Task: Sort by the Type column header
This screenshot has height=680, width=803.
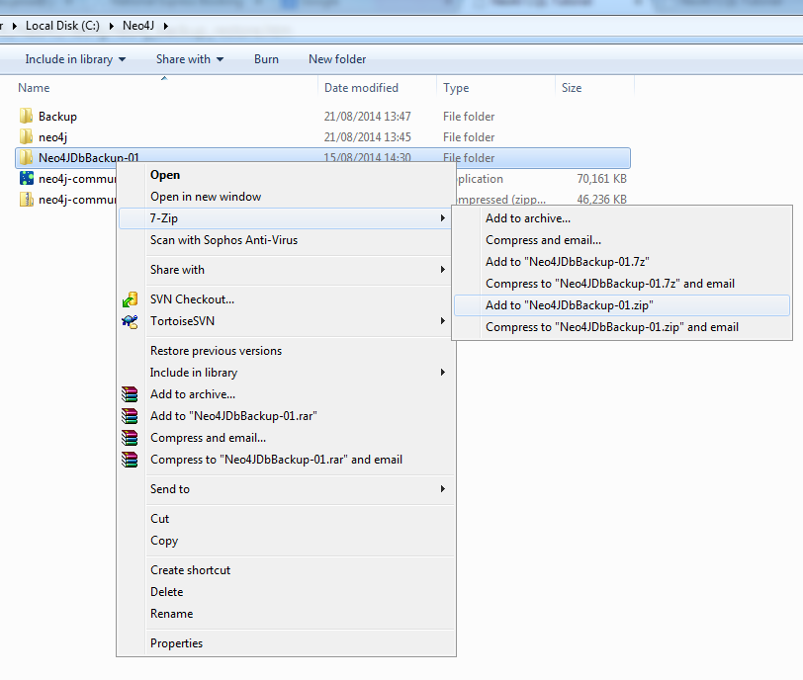Action: 456,88
